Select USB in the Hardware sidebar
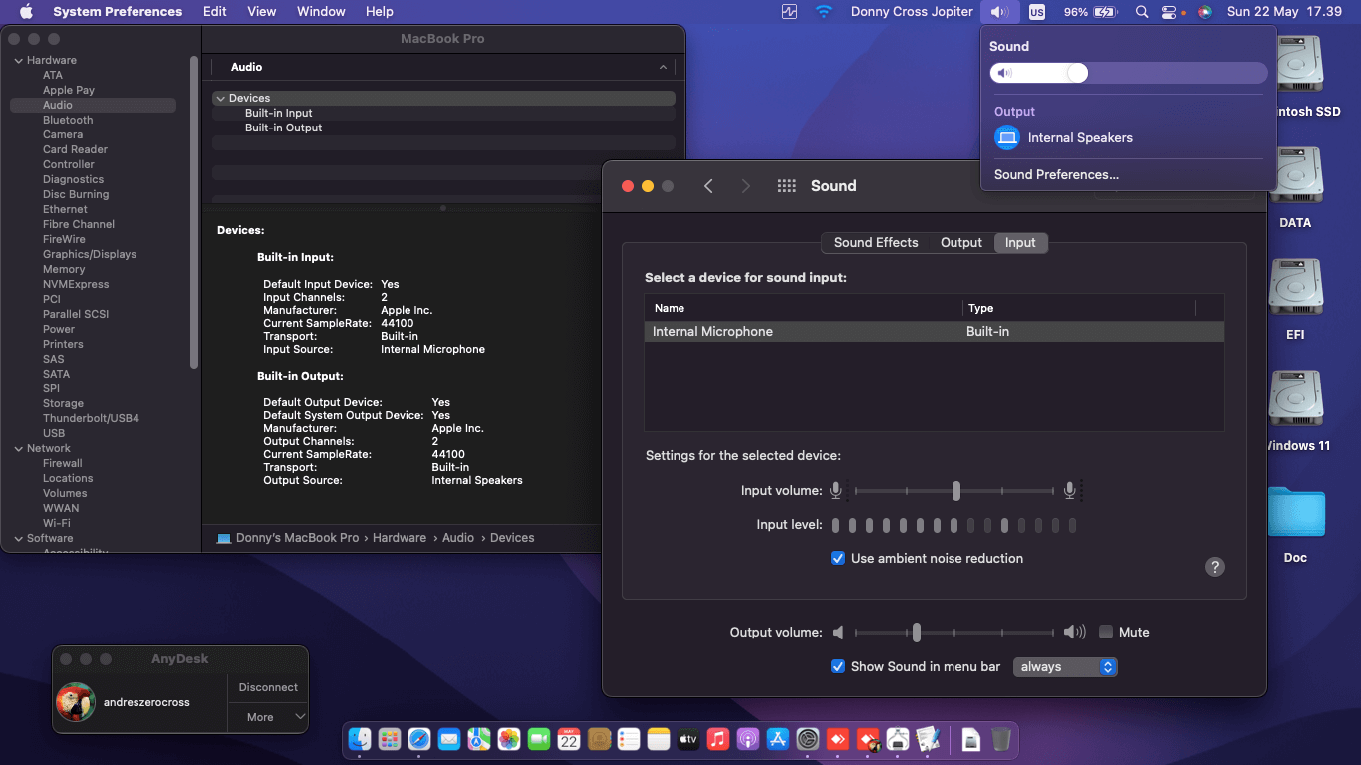Image resolution: width=1361 pixels, height=765 pixels. pyautogui.click(x=54, y=433)
